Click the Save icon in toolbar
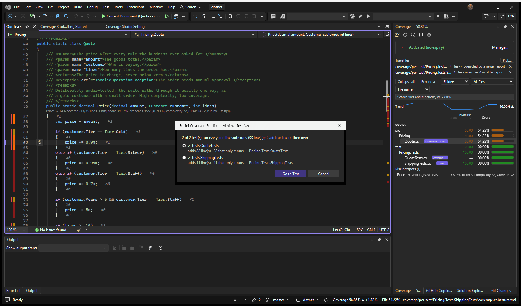This screenshot has height=306, width=521. pos(59,16)
